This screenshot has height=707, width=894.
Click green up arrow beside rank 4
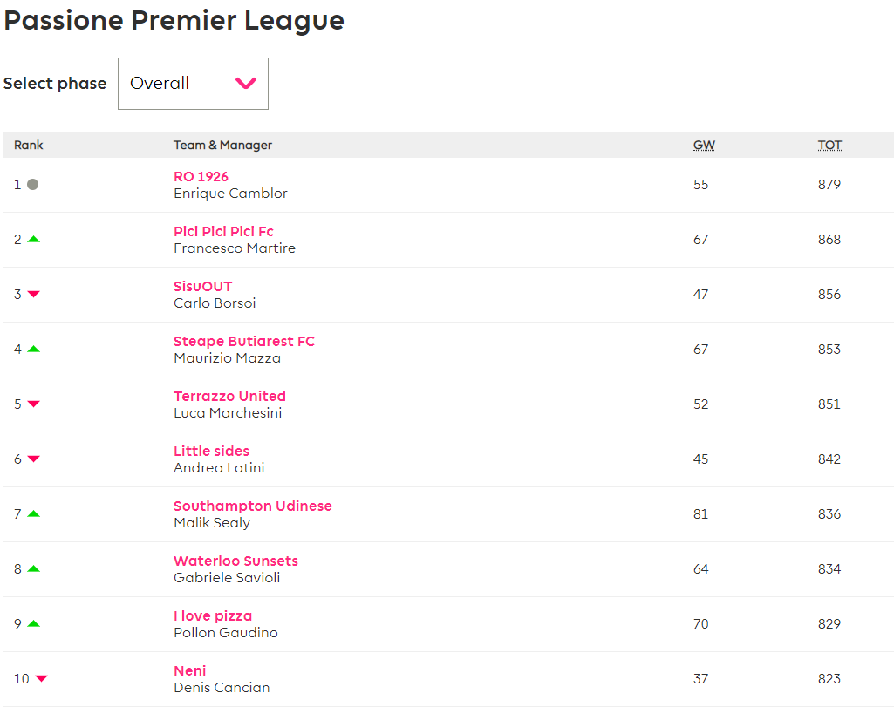[x=34, y=349]
